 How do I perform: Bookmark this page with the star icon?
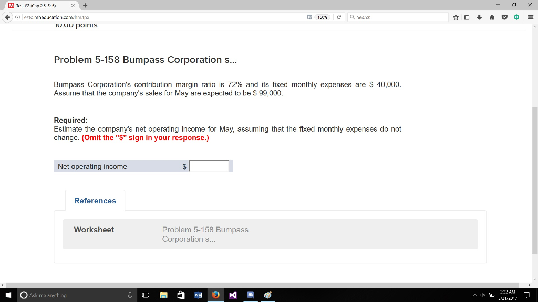tap(456, 17)
